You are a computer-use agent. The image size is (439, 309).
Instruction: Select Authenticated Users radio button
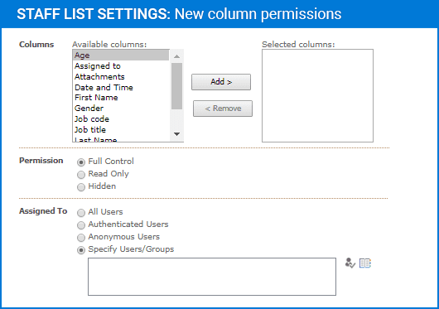(81, 225)
